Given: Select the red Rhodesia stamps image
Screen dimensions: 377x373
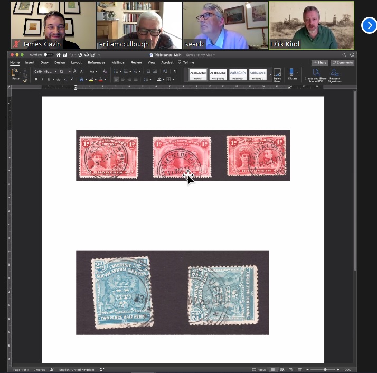Looking at the screenshot, I should click(x=183, y=156).
